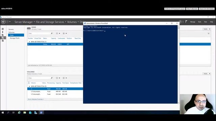
Task: Select the C: volume row
Action: (x=55, y=89)
